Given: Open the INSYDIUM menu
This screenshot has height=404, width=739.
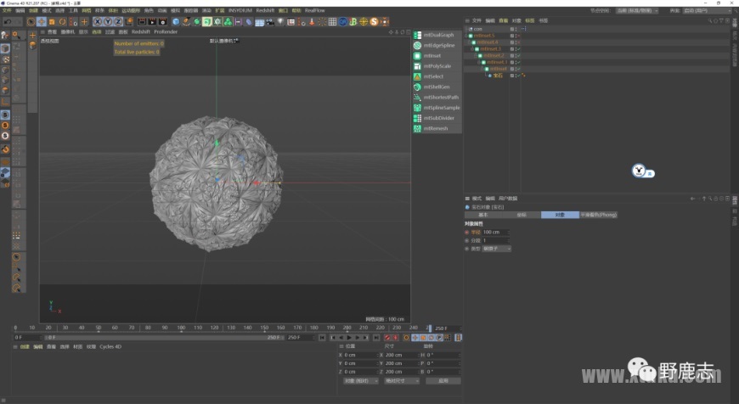Looking at the screenshot, I should point(240,10).
